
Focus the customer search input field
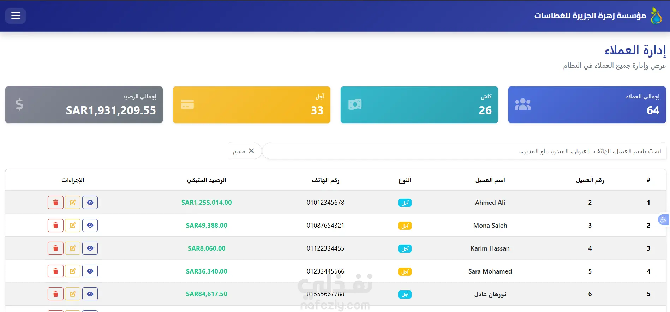464,151
